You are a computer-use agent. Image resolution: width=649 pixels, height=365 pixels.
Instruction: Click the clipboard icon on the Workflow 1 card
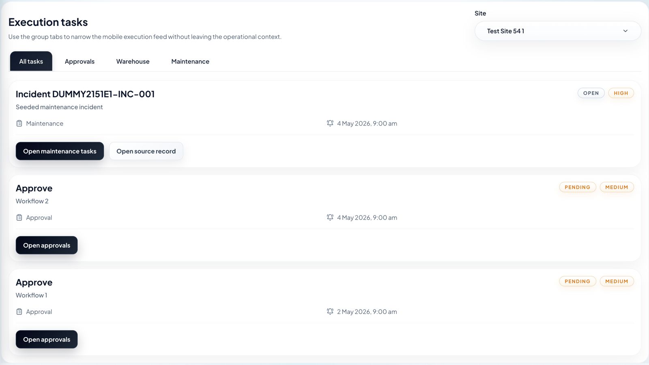(x=19, y=312)
